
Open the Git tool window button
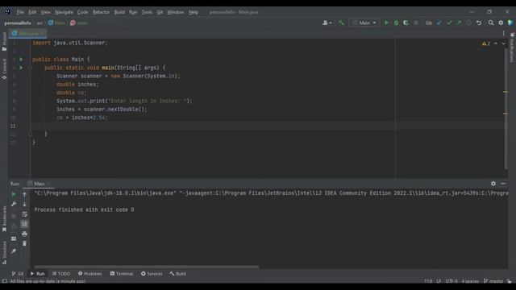[x=18, y=274]
